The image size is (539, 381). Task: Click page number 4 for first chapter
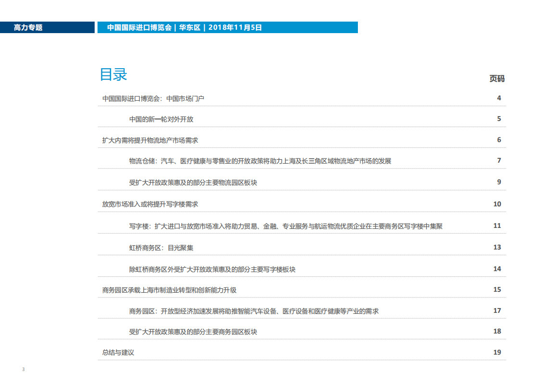498,97
